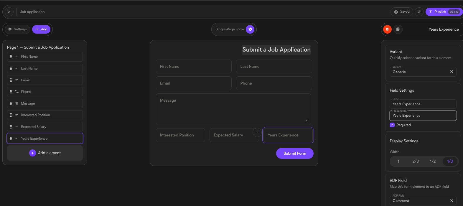
Task: Open the Settings tab
Action: [18, 29]
